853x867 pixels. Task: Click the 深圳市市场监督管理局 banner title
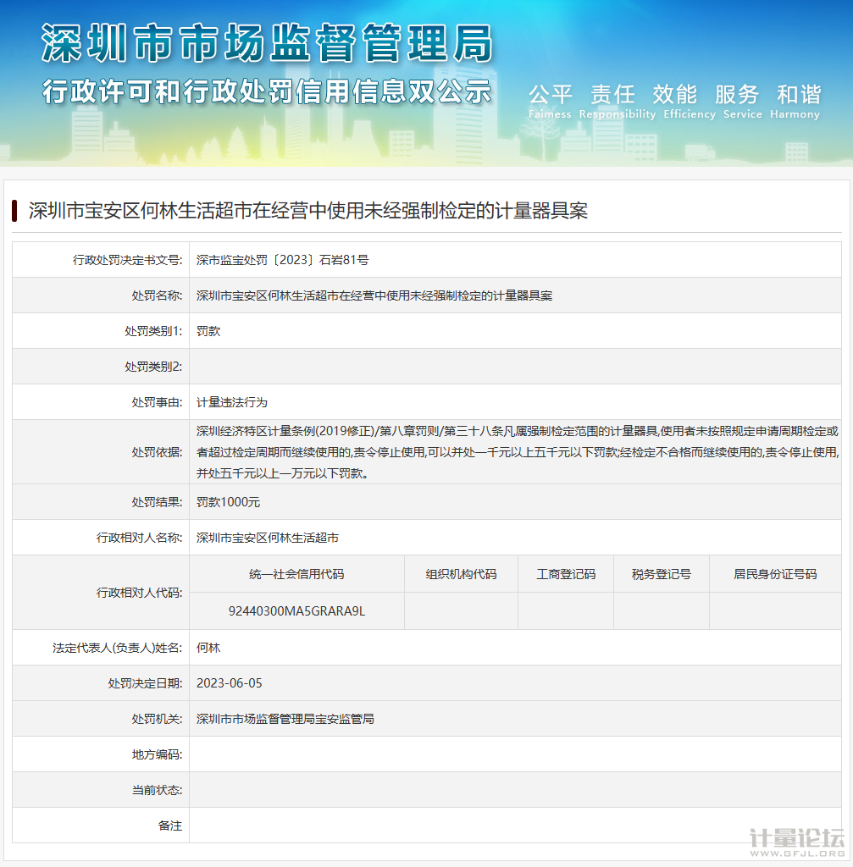click(x=267, y=42)
